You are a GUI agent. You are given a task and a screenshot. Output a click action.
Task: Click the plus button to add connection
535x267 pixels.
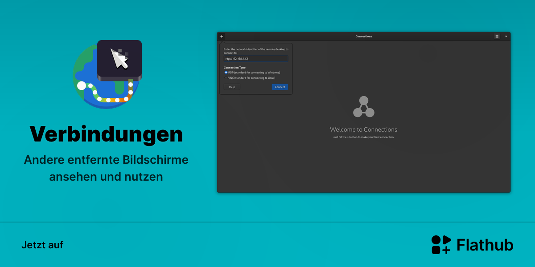(222, 36)
